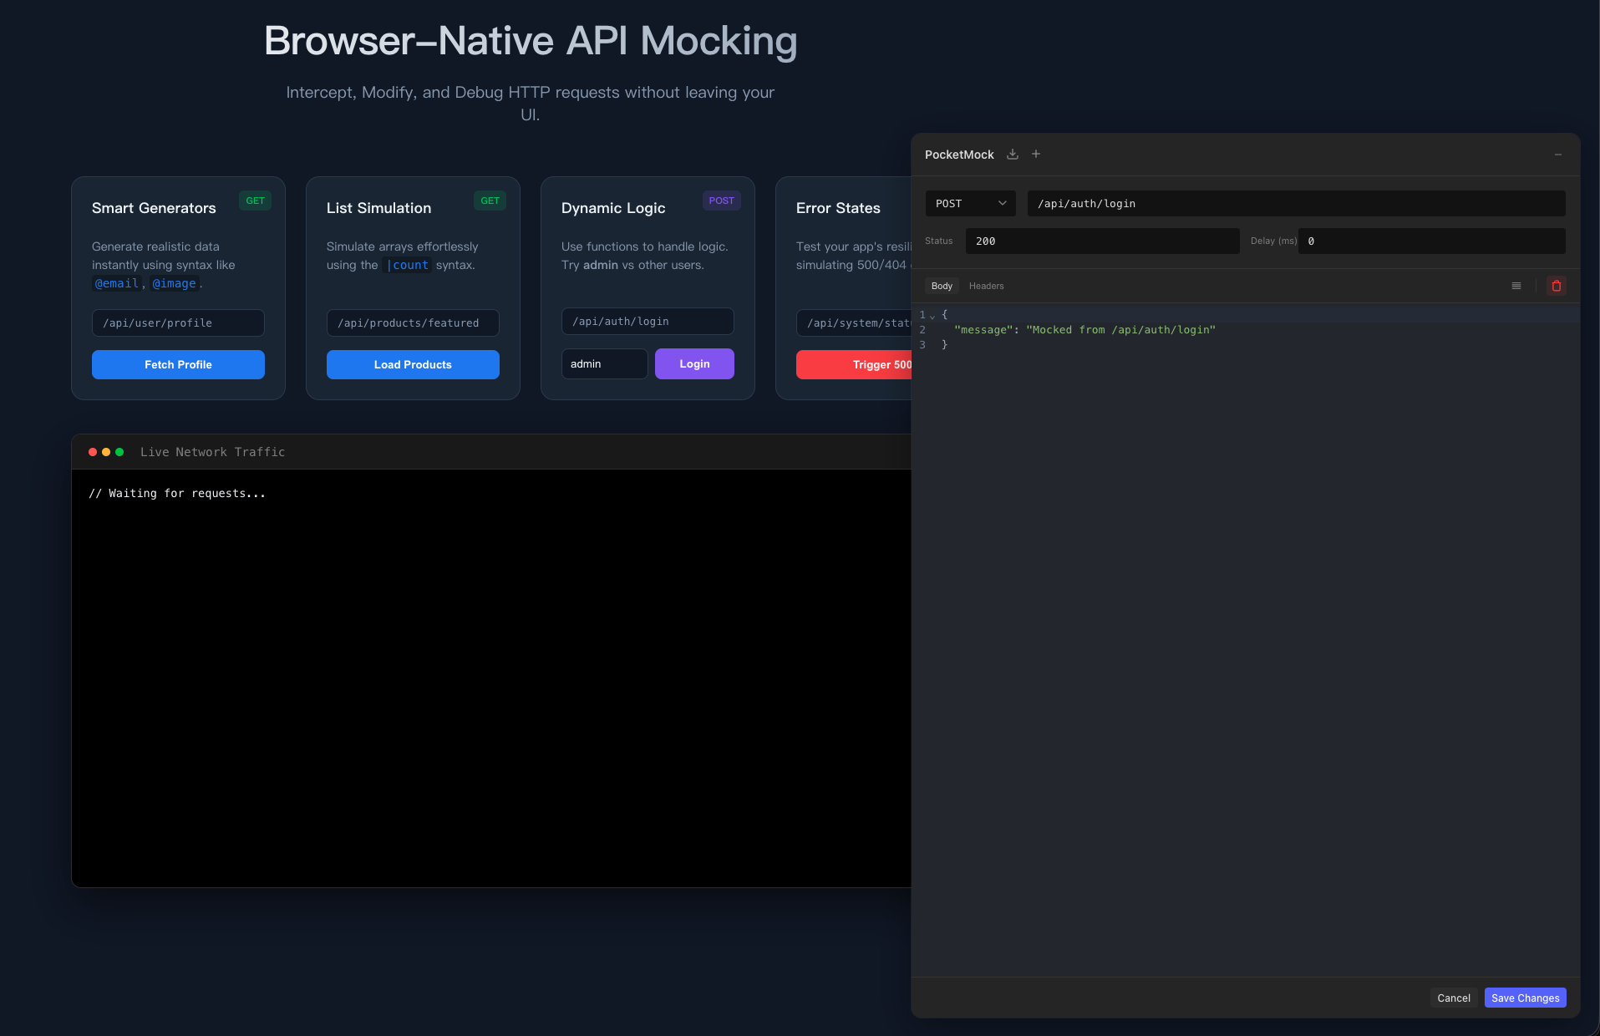Click Save Changes
The width and height of the screenshot is (1600, 1036).
pyautogui.click(x=1525, y=997)
